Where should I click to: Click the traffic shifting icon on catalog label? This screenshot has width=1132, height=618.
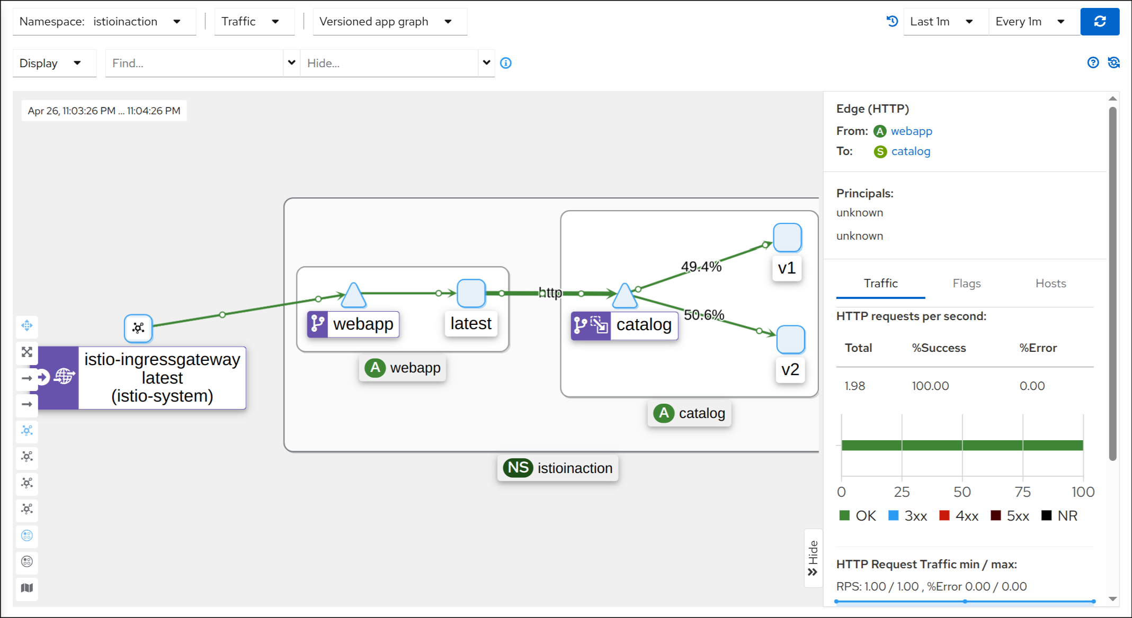(600, 325)
